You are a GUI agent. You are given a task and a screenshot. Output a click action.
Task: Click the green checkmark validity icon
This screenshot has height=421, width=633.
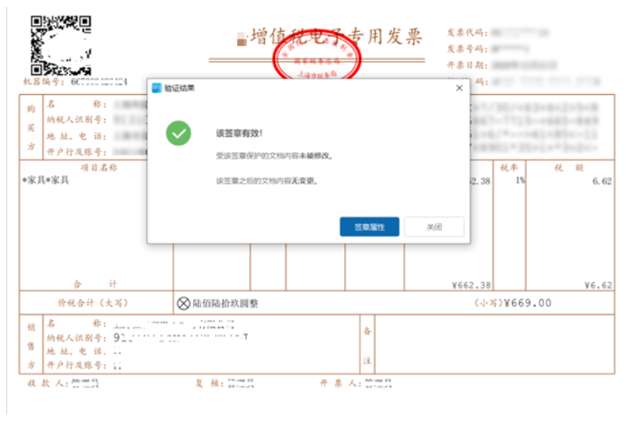point(179,134)
